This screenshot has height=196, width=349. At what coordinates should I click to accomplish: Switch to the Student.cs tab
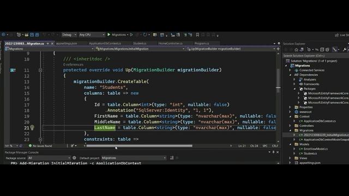(x=140, y=44)
